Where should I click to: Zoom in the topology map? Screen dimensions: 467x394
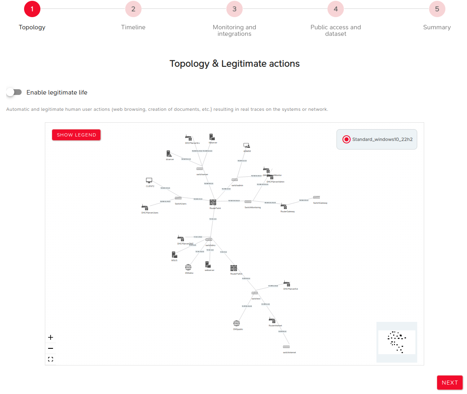(x=51, y=337)
